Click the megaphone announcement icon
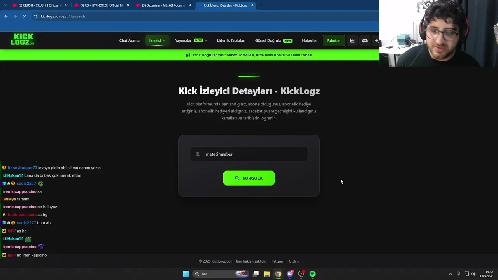The image size is (498, 280). [x=188, y=55]
